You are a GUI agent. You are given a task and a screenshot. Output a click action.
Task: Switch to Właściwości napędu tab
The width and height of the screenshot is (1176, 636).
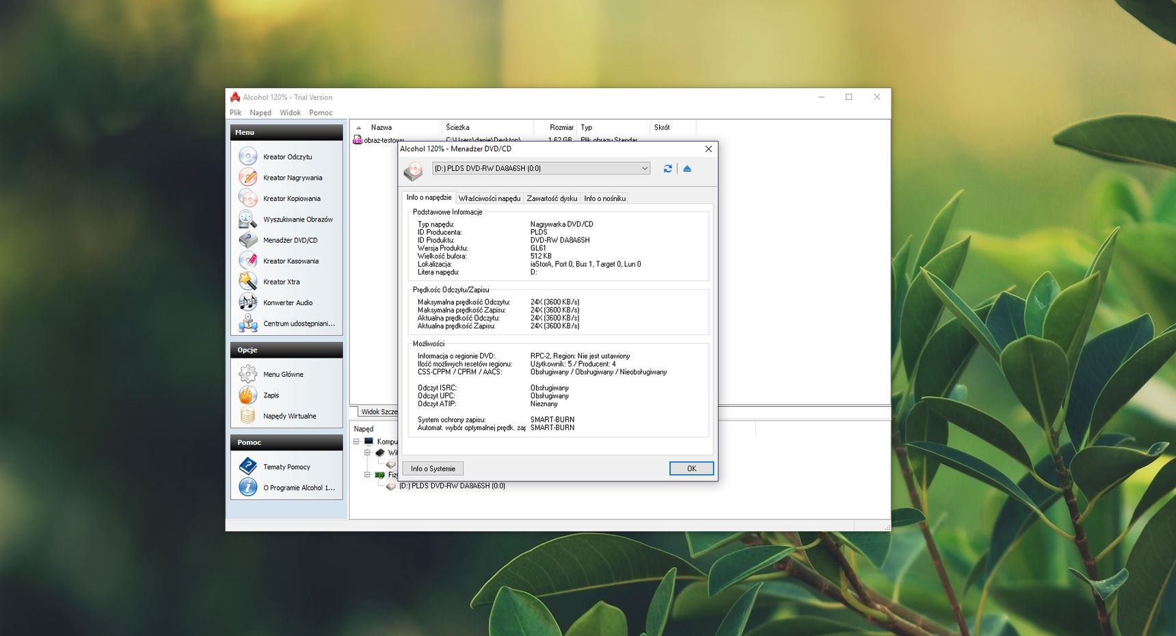pos(490,198)
